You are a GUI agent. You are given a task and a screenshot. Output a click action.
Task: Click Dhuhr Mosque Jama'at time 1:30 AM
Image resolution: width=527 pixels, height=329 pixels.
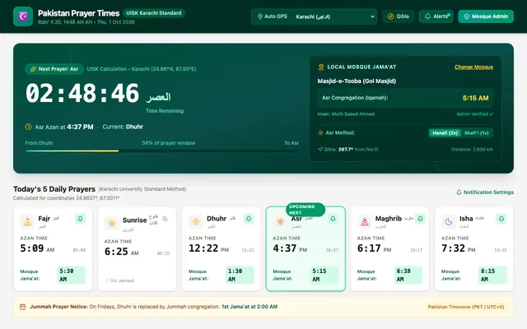pos(240,275)
